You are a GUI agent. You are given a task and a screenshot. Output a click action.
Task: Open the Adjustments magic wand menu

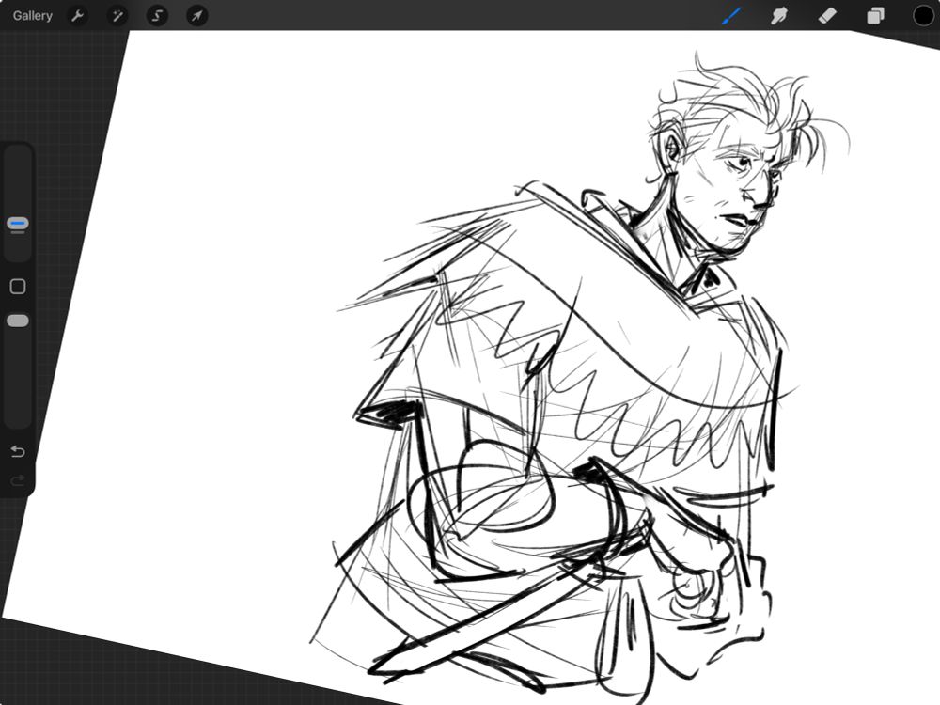(x=117, y=16)
